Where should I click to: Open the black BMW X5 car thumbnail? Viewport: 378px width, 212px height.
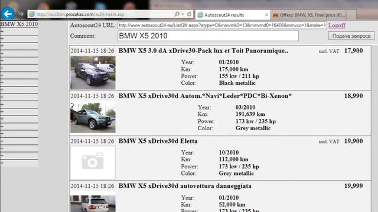click(93, 72)
